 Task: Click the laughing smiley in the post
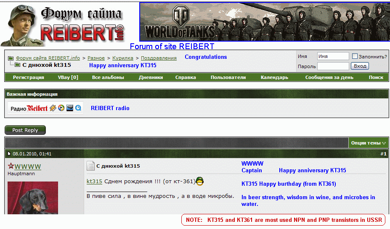[200, 182]
